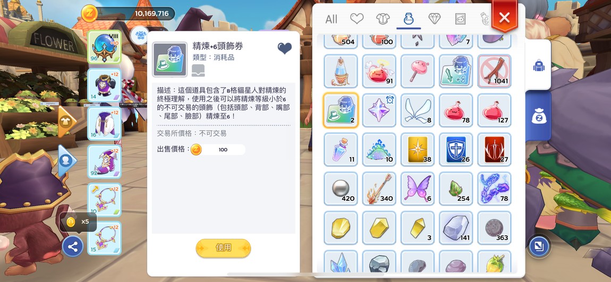Pick the purple butterfly wing item
The image size is (611, 282).
(417, 189)
